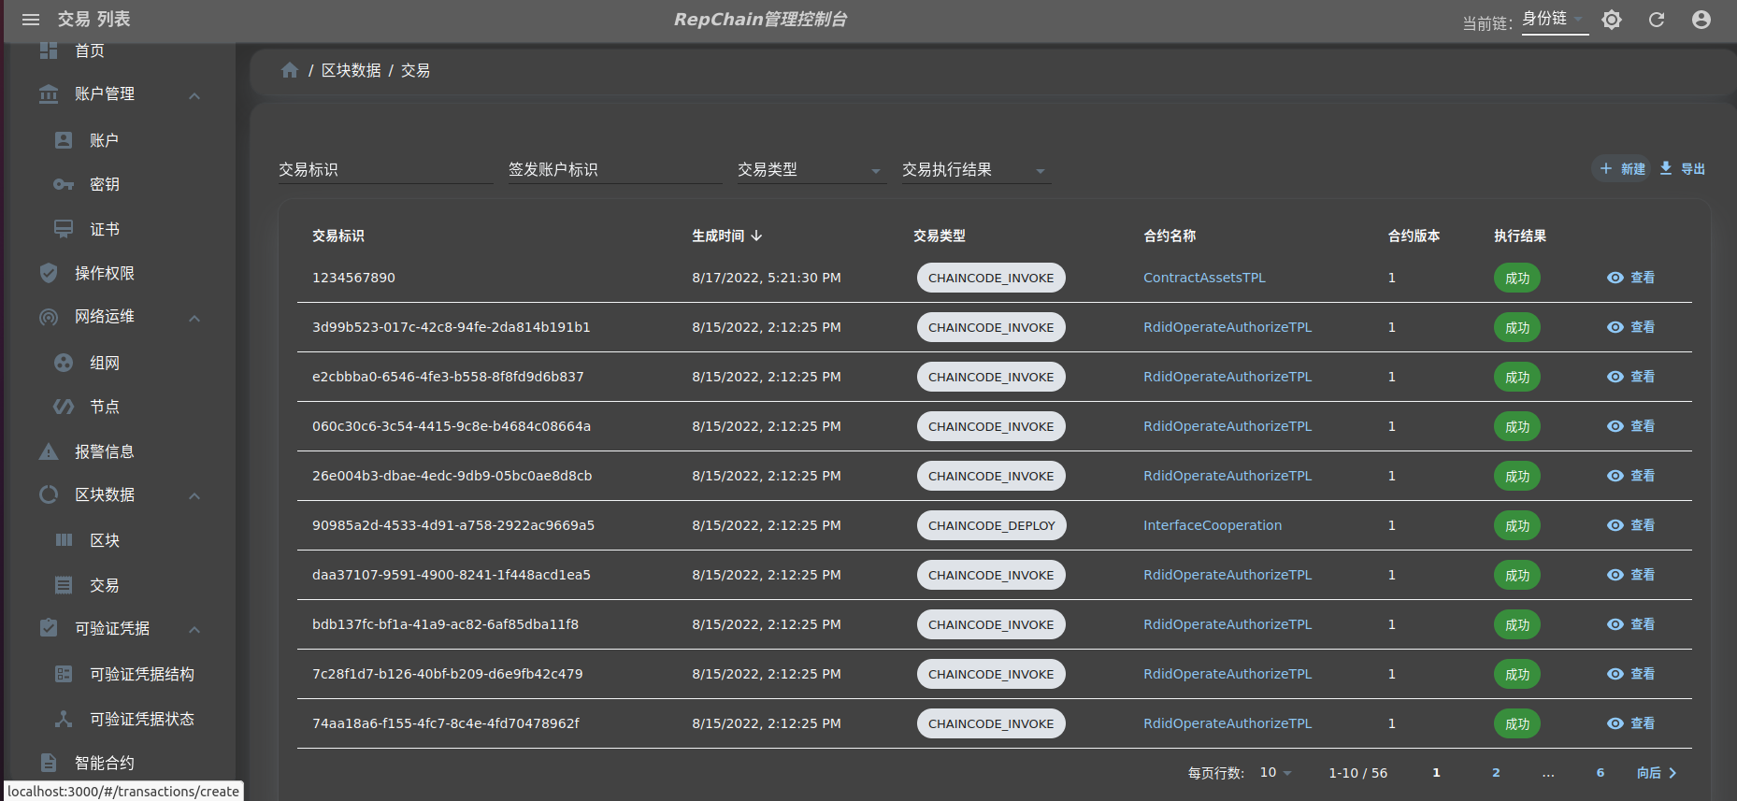The height and width of the screenshot is (801, 1737).
Task: Click the 报警信息 warning triangle icon
Action: click(49, 451)
